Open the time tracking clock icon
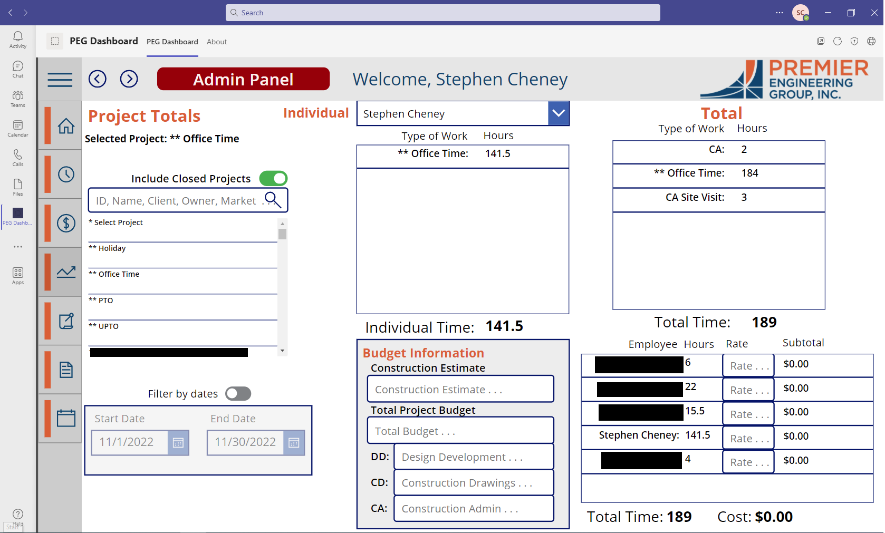 pyautogui.click(x=66, y=175)
